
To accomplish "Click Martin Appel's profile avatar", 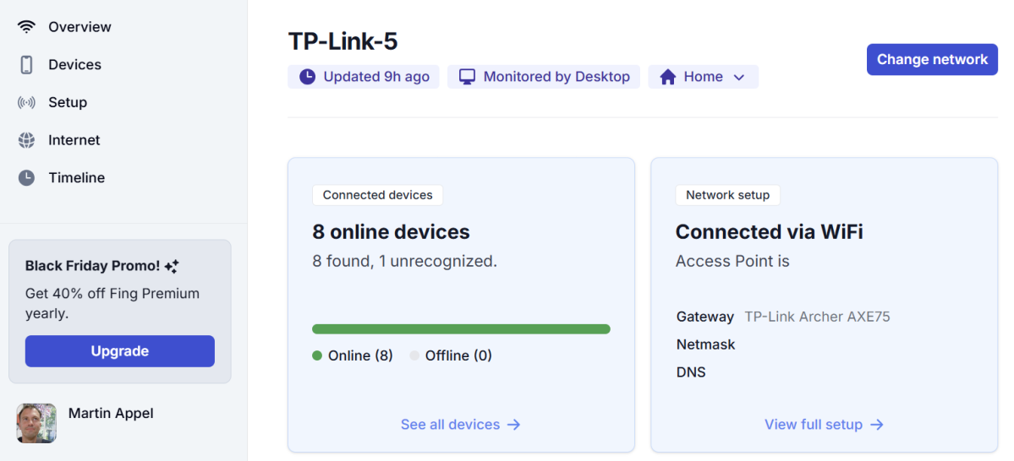I will 36,423.
